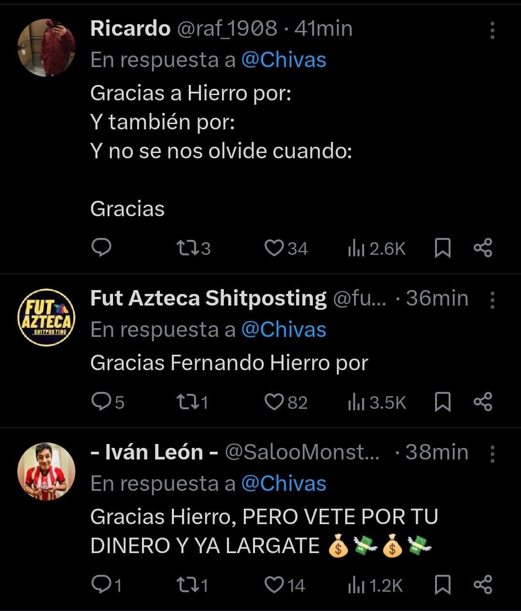Bookmark the Fut Azteca Shitposting tweet

(442, 402)
